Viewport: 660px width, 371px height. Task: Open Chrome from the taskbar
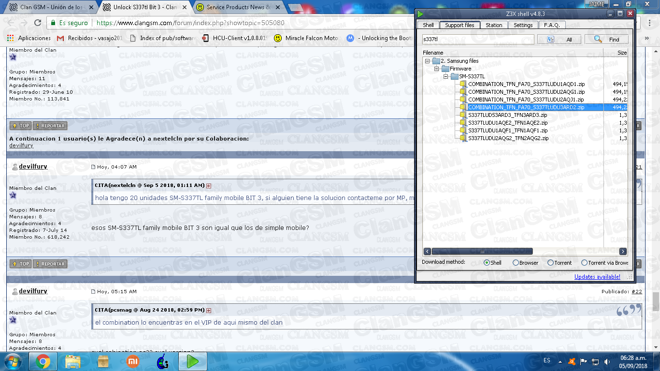pyautogui.click(x=43, y=361)
